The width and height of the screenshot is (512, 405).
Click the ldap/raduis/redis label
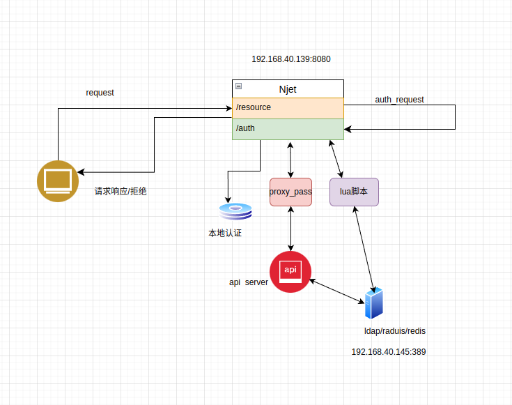point(395,331)
